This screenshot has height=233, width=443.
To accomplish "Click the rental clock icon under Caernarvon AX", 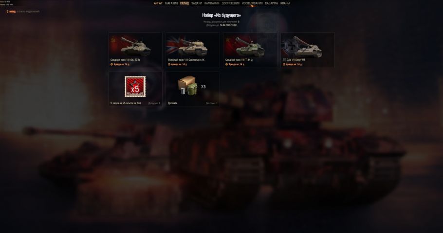I will pos(169,64).
